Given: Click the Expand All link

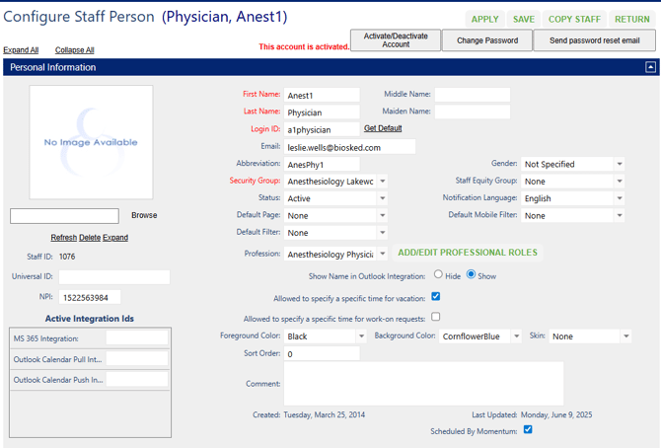Looking at the screenshot, I should (x=21, y=50).
